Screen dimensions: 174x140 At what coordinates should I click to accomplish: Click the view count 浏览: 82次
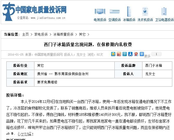(x=95, y=55)
